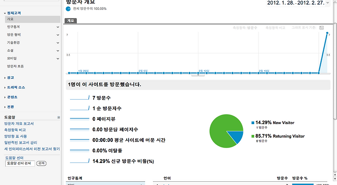Click 측정항목: 방문수 selector
The width and height of the screenshot is (337, 185).
click(x=245, y=28)
